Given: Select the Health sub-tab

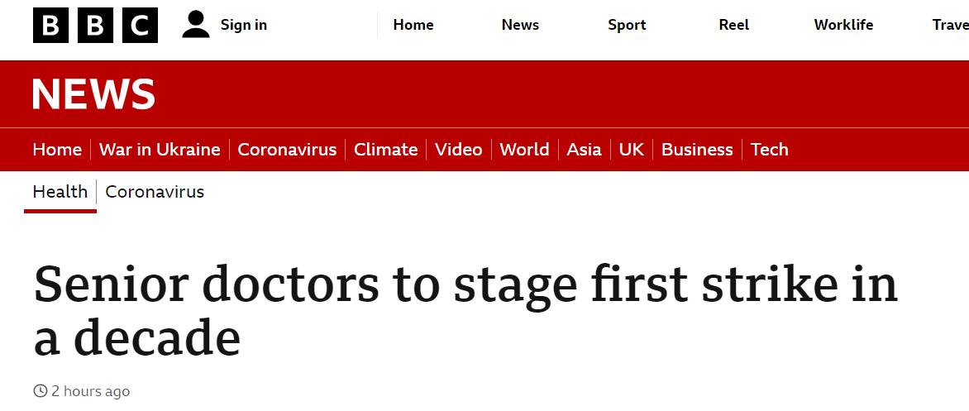Looking at the screenshot, I should pyautogui.click(x=60, y=192).
